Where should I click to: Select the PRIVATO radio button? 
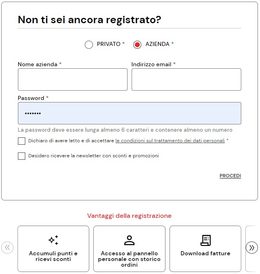[89, 45]
